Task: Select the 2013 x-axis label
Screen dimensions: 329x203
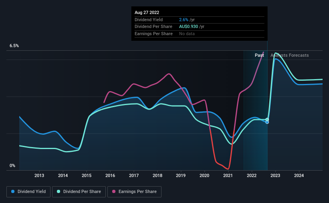Action: [39, 175]
